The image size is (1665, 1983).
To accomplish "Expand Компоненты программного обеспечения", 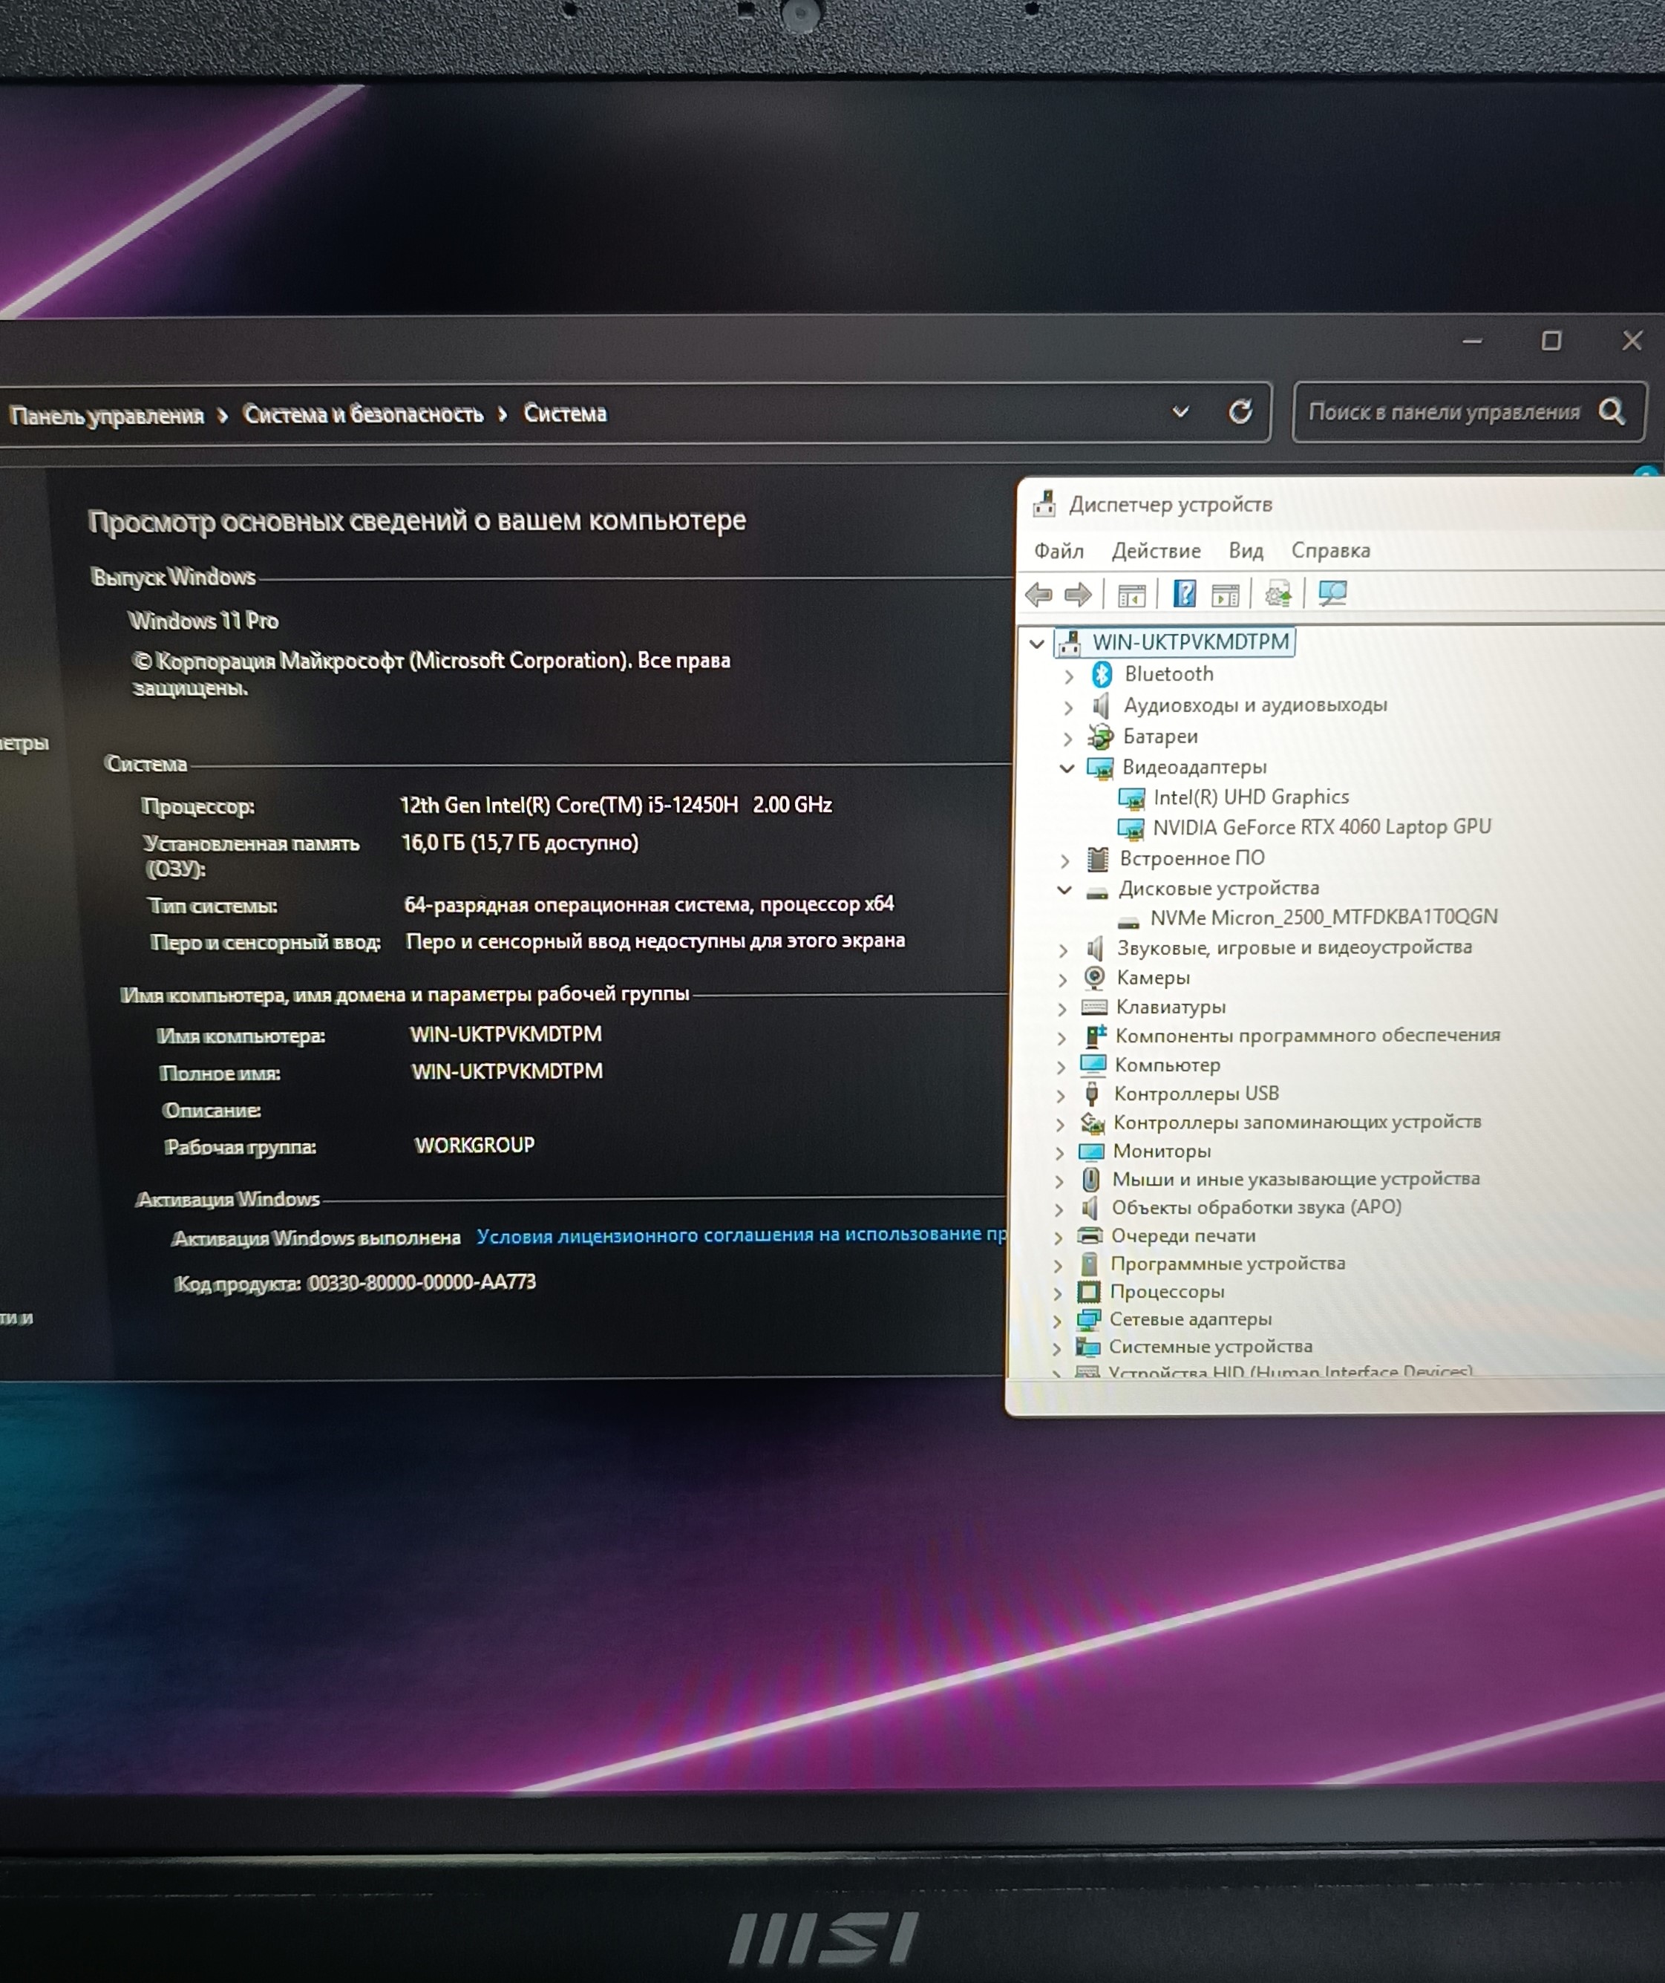I will (1062, 1038).
